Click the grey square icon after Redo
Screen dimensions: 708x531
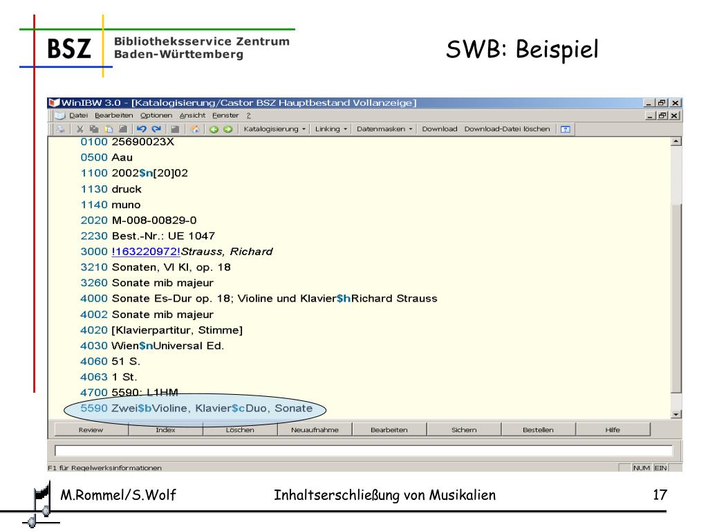(175, 129)
